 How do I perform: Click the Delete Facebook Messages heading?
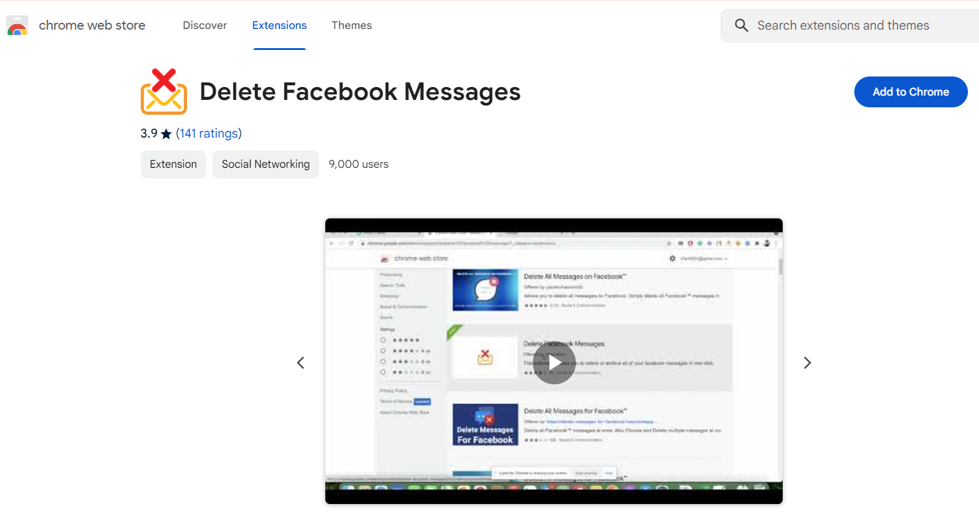[360, 92]
